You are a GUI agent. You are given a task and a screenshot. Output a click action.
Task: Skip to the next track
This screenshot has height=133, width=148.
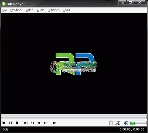pos(46,123)
